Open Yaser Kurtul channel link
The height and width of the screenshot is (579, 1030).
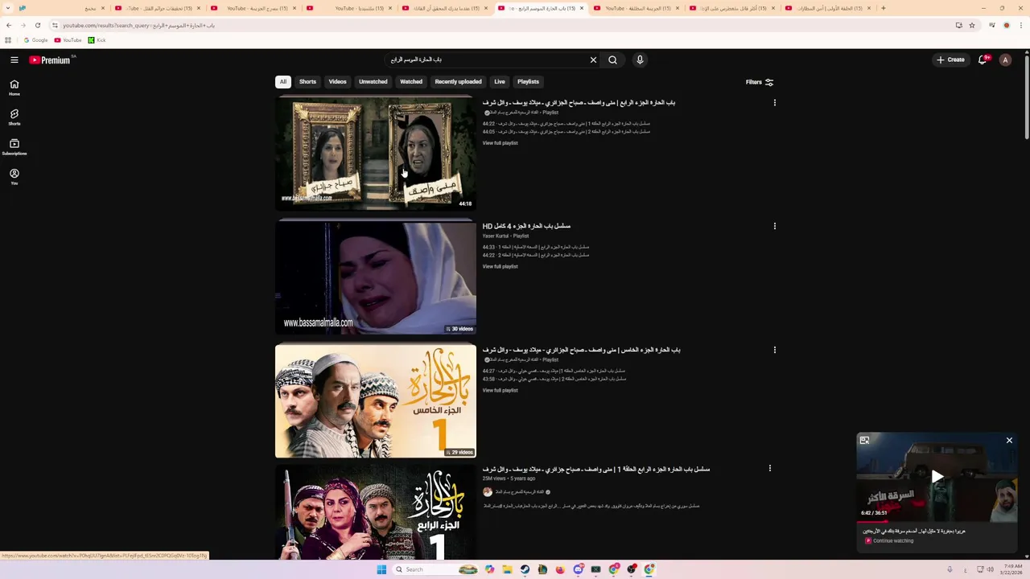tap(496, 236)
